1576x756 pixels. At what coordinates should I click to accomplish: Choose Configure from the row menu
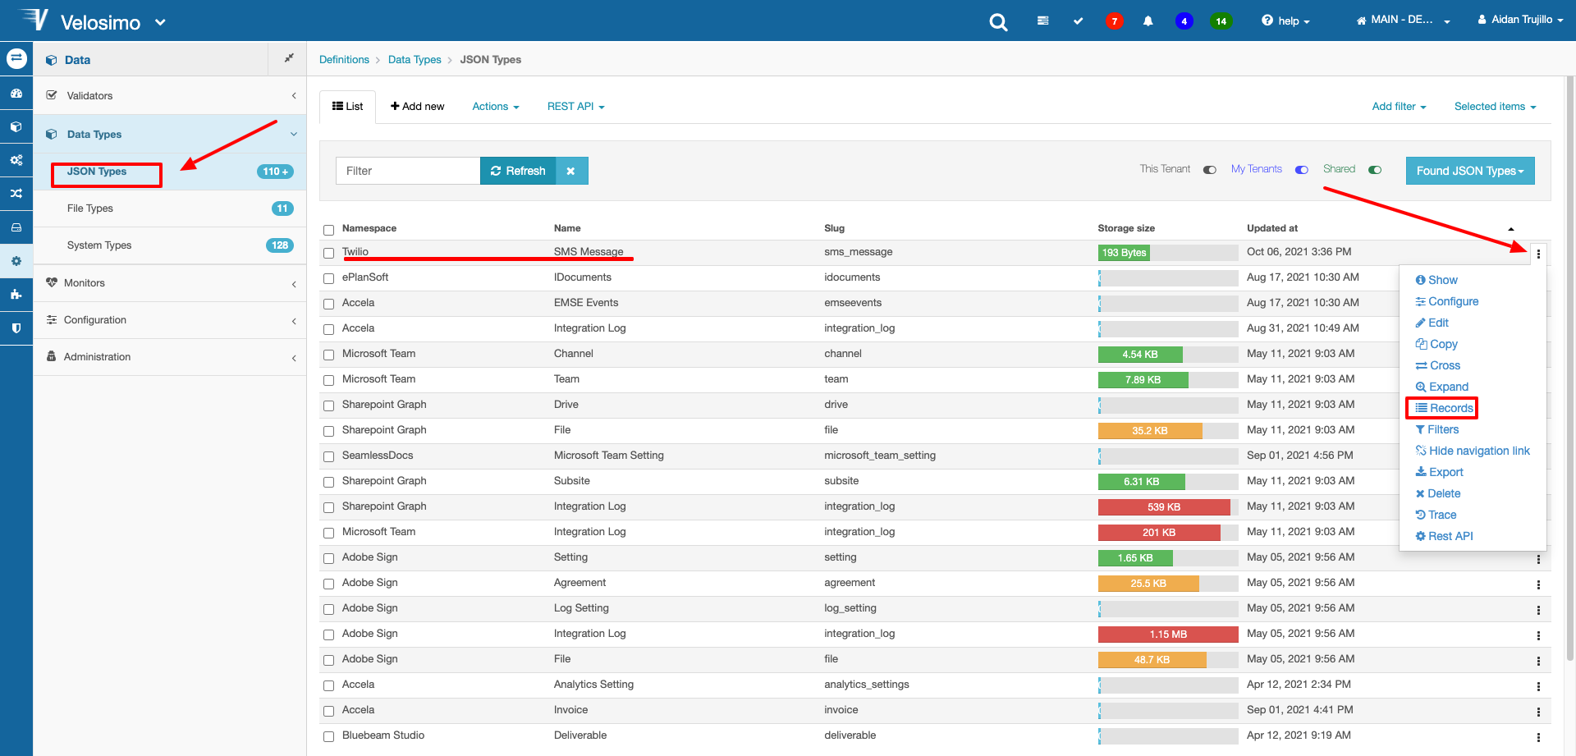click(x=1446, y=301)
